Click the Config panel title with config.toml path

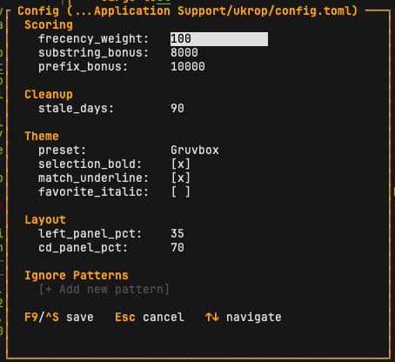click(187, 11)
